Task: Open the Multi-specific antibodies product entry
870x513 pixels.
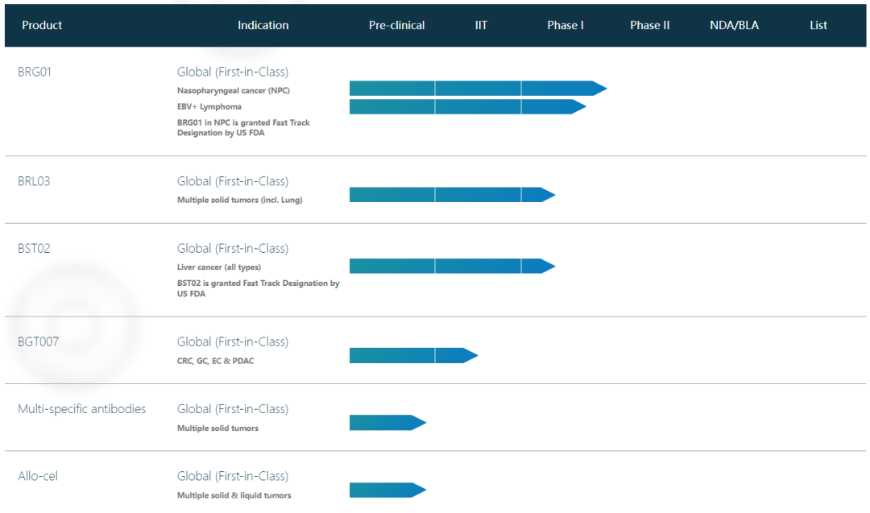Action: tap(81, 409)
